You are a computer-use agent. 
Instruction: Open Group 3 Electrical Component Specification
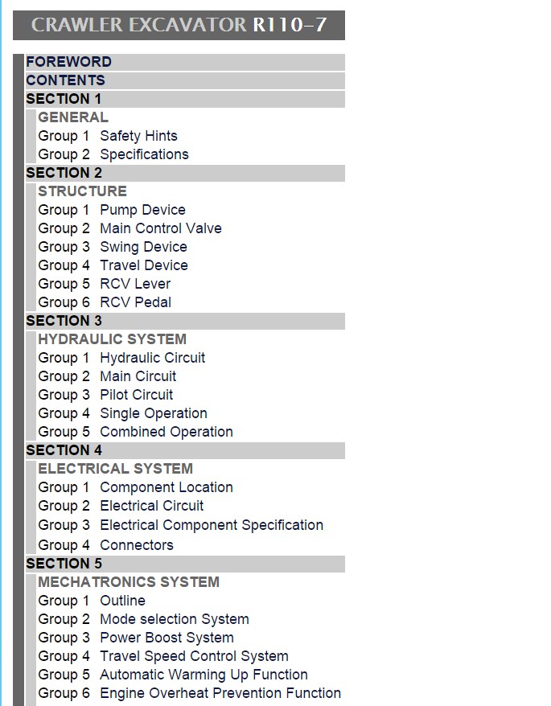181,525
